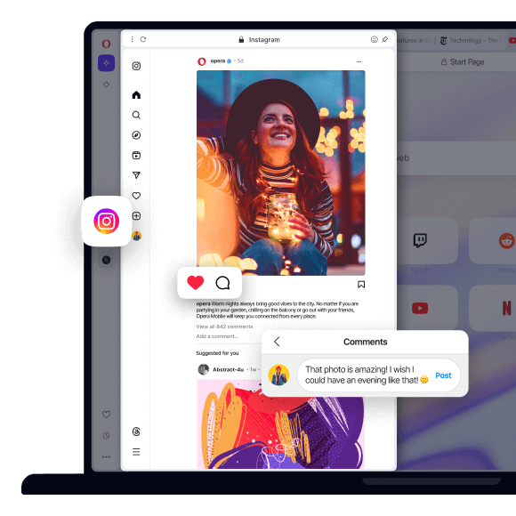Click the Opera logo in the browser sidebar
Viewport: 516px width, 516px height.
(106, 44)
